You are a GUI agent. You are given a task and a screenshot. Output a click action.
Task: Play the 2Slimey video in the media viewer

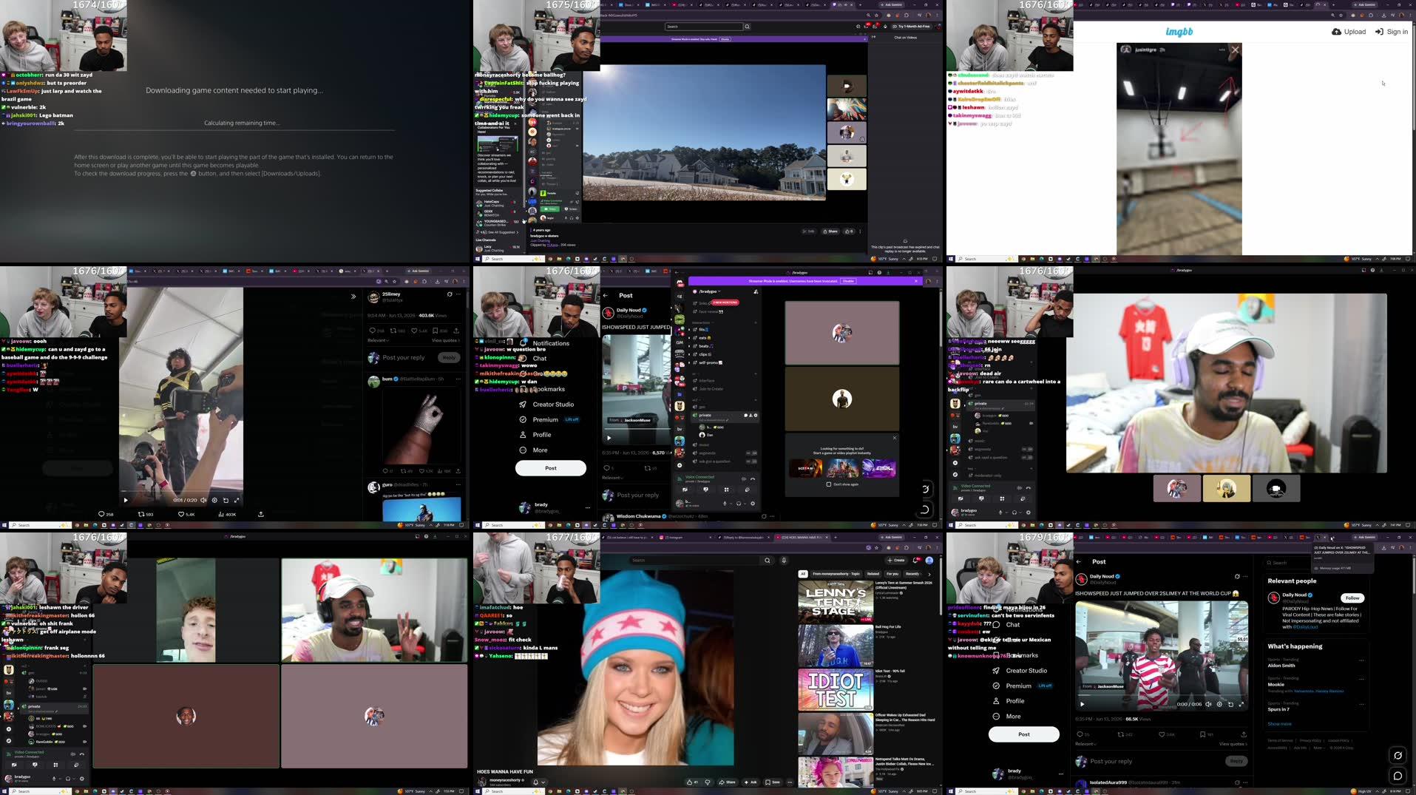pos(126,500)
